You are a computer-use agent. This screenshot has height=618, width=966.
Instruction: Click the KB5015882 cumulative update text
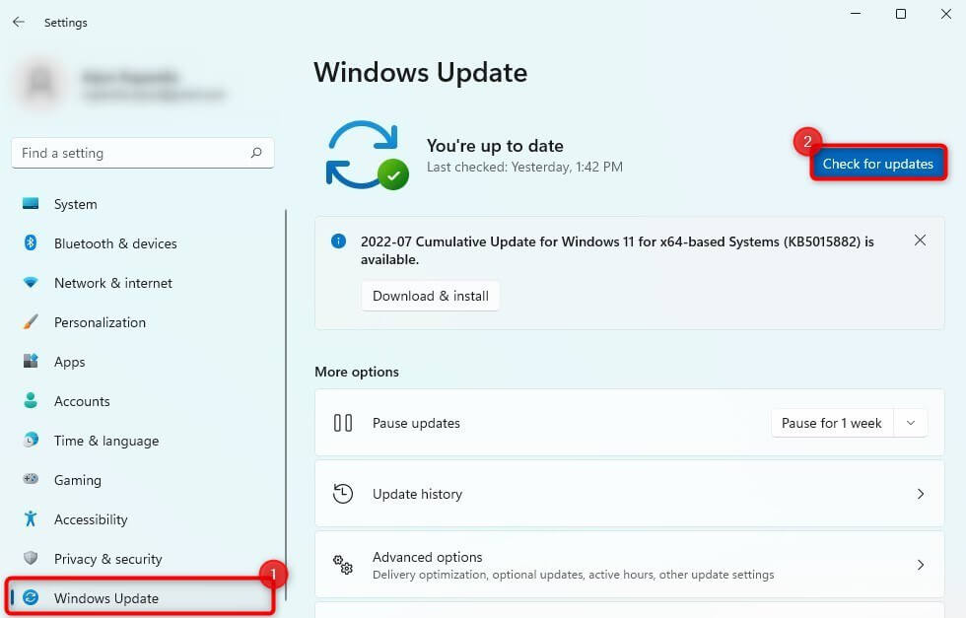[x=617, y=250]
